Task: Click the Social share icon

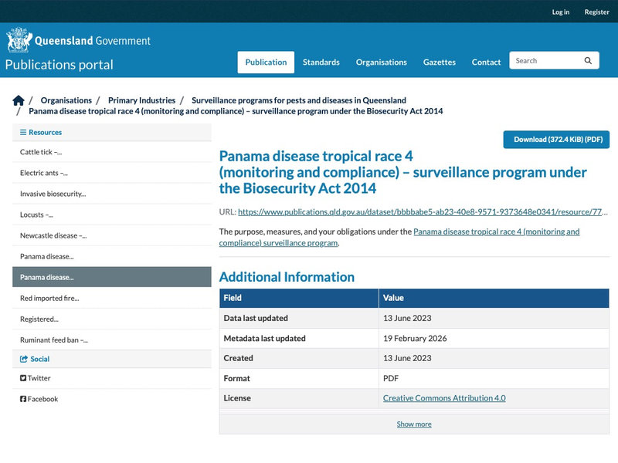Action: click(x=24, y=359)
